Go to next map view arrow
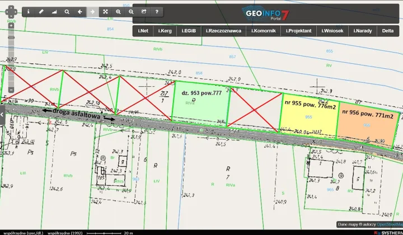403x235 pixels. [x=92, y=12]
